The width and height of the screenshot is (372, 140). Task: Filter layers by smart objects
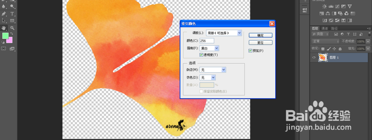361,34
